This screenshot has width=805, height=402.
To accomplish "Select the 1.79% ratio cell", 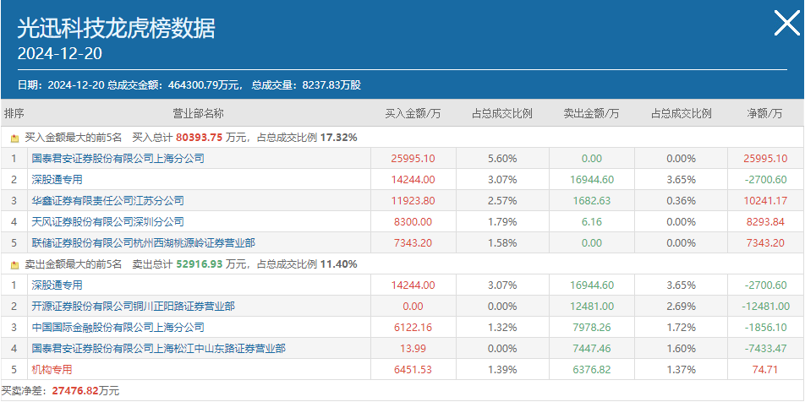I will click(502, 222).
